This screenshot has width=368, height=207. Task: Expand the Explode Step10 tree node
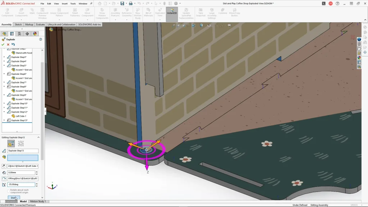point(4,103)
